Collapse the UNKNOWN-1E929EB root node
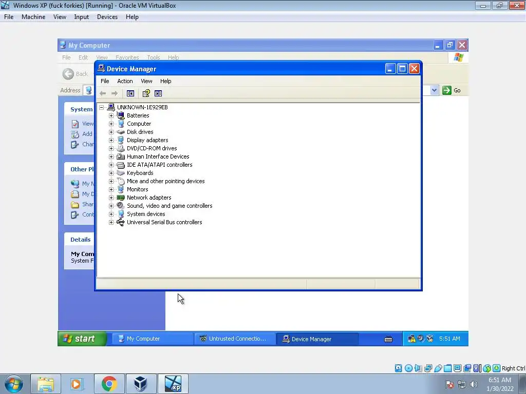The height and width of the screenshot is (394, 526). [x=101, y=108]
